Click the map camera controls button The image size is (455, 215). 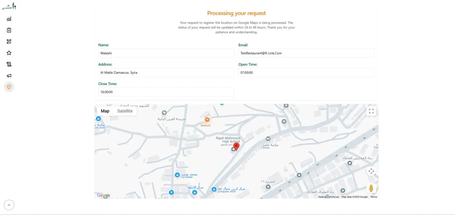(371, 171)
